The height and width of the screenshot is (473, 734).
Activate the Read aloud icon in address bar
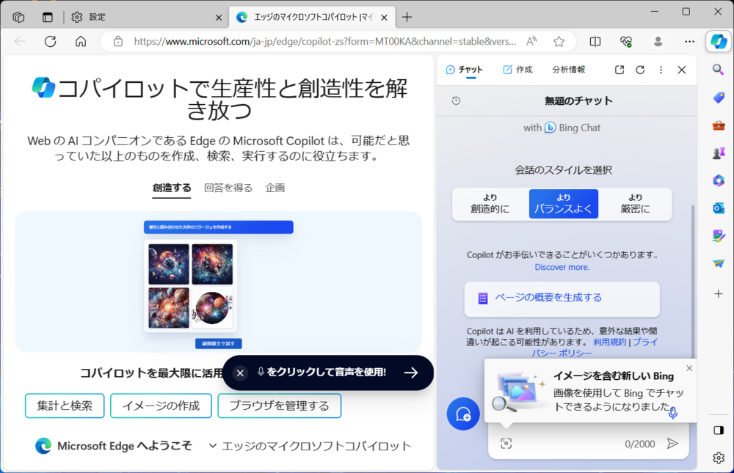(531, 42)
